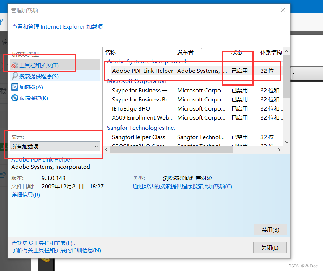Click the vertical scrollbar thumb
Viewport: 323px width, 271px height.
286,76
